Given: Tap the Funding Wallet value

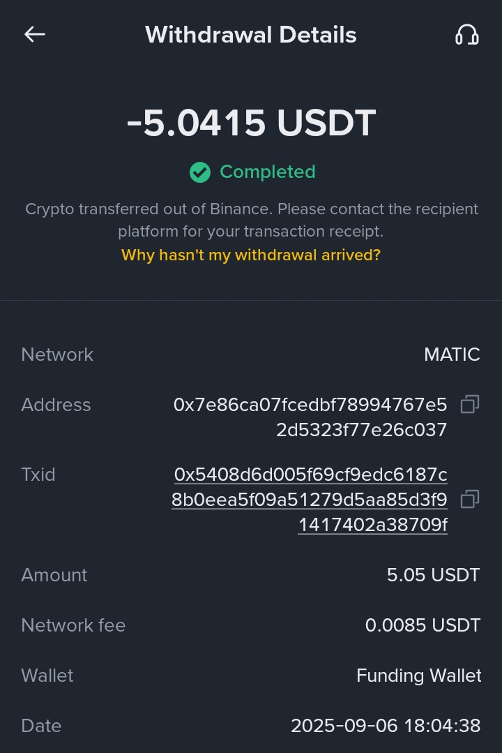Looking at the screenshot, I should tap(418, 676).
